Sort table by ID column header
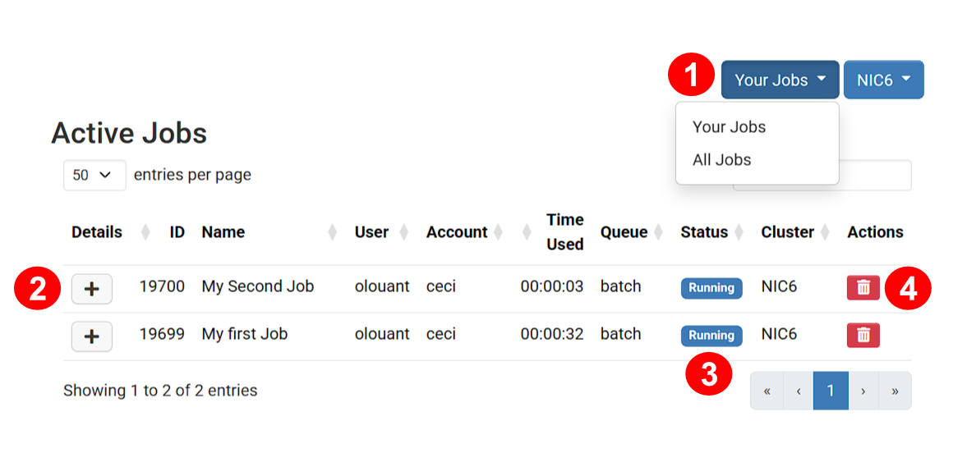 (x=177, y=232)
